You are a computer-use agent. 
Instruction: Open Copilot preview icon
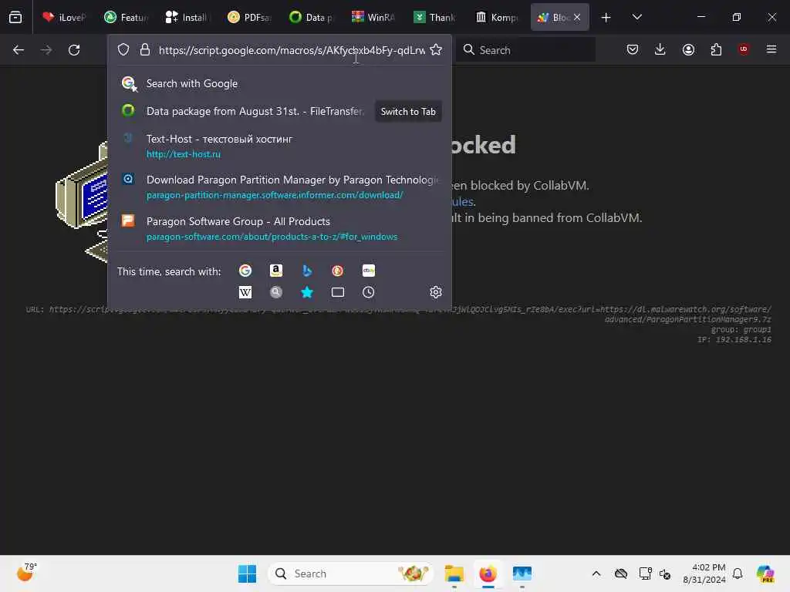click(765, 573)
